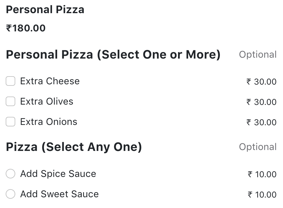Image resolution: width=283 pixels, height=208 pixels.
Task: Click the ₹180.00 base price
Action: (x=26, y=28)
